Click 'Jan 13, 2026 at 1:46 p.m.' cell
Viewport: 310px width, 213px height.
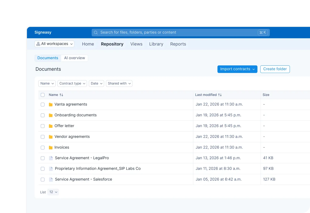pyautogui.click(x=218, y=158)
